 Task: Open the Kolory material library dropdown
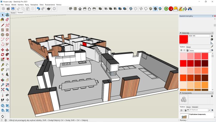(200, 50)
